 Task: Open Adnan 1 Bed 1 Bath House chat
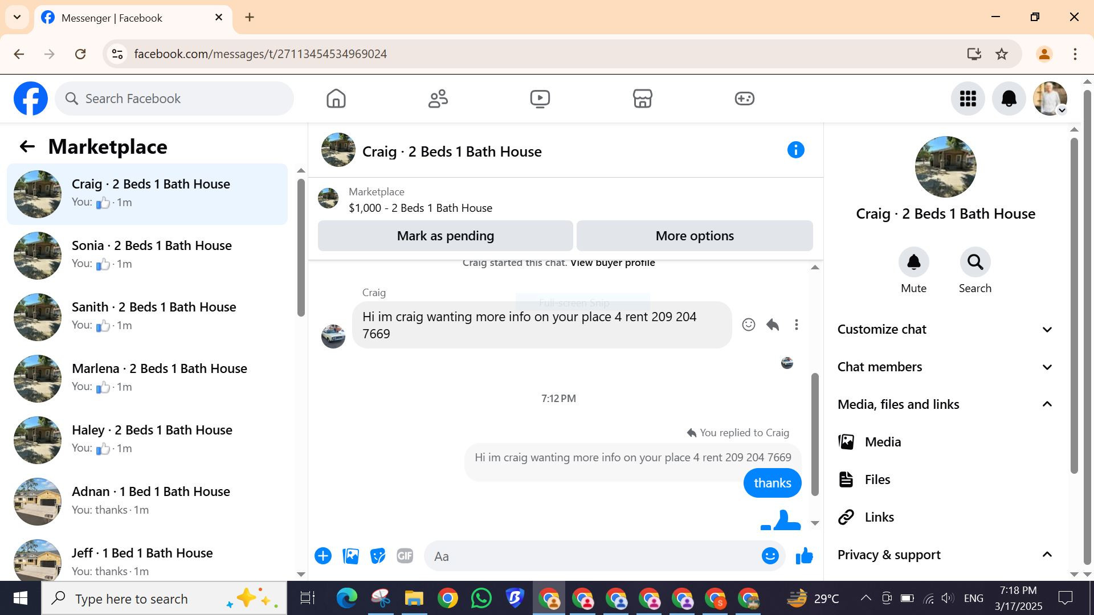[147, 502]
